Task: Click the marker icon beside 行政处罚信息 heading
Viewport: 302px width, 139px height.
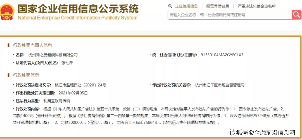Action: tap(9, 75)
